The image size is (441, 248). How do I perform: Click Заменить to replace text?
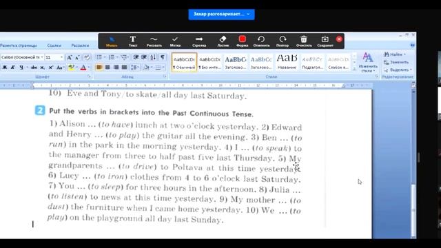point(396,62)
